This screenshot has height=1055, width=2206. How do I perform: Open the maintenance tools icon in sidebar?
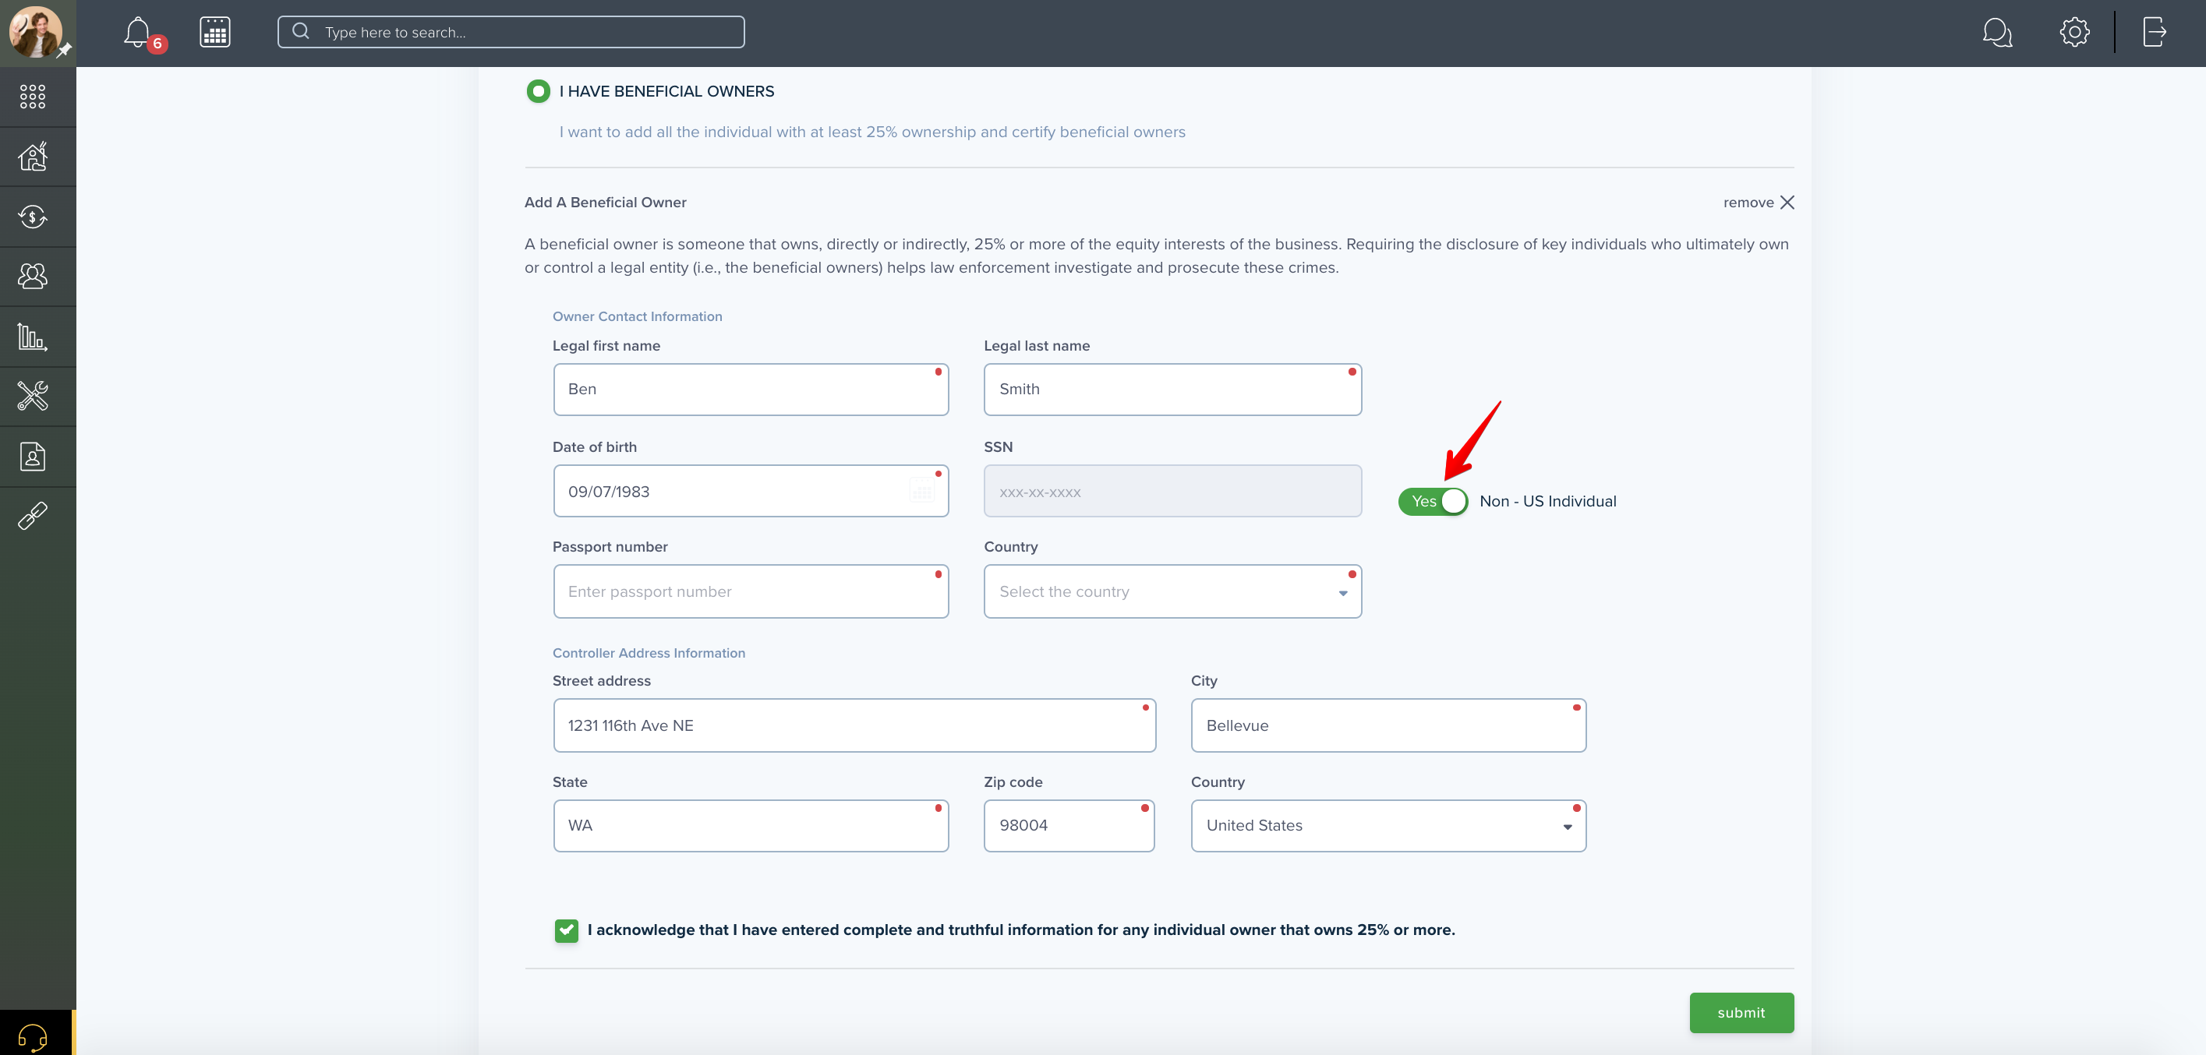coord(33,396)
